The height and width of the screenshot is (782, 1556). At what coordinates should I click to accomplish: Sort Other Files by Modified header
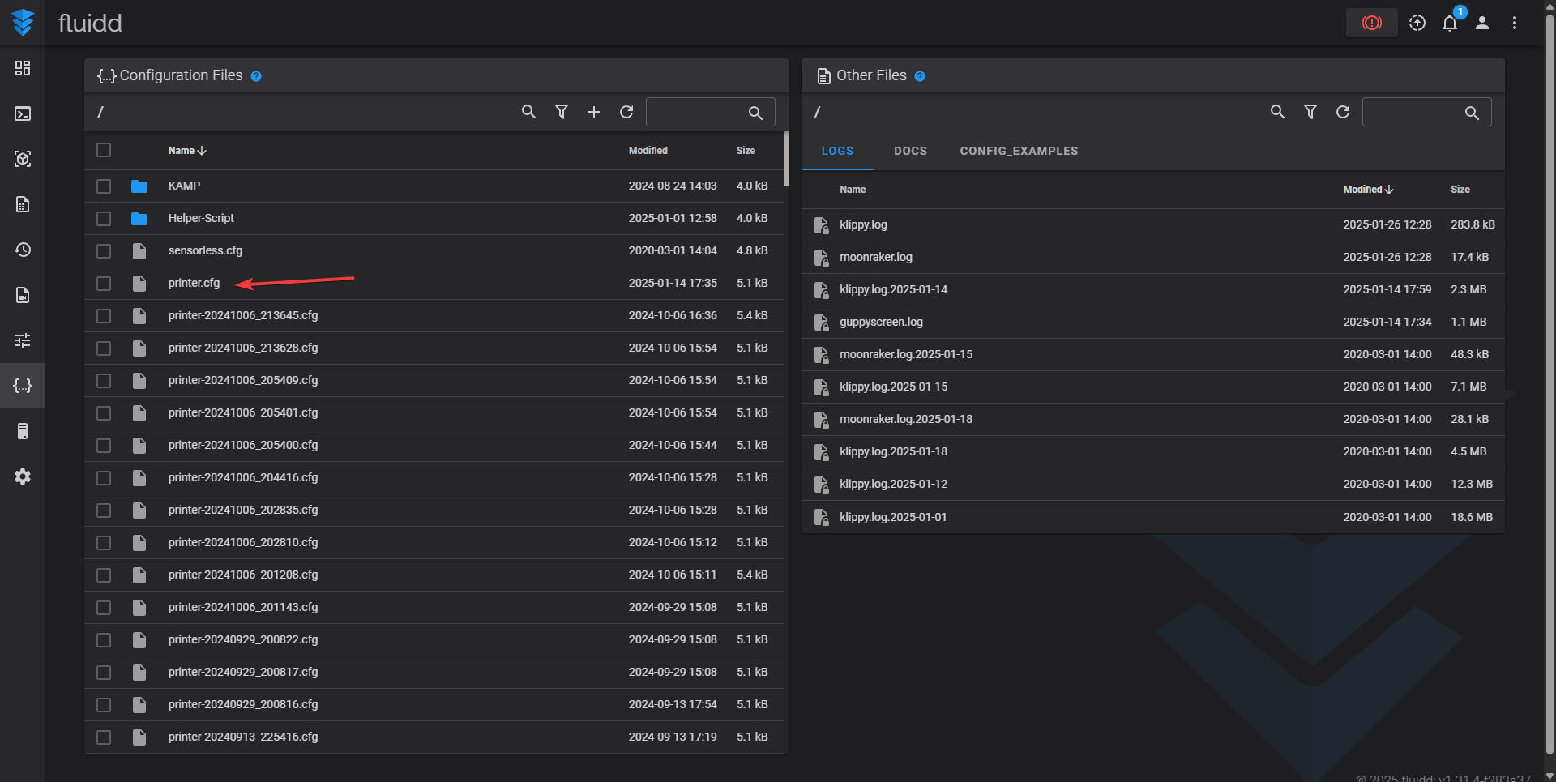(x=1368, y=190)
